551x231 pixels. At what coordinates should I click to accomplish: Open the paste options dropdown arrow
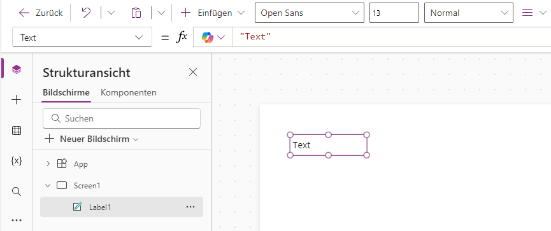pos(161,13)
